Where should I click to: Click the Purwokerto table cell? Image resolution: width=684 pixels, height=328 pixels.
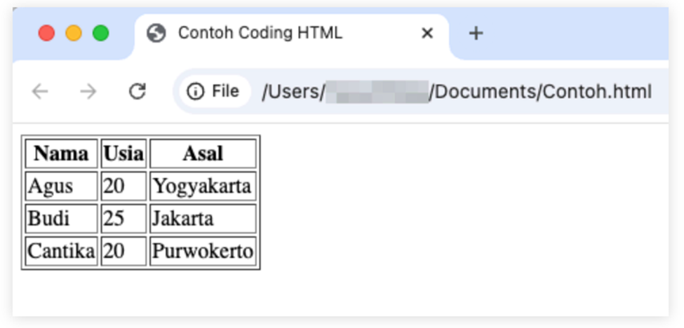(203, 251)
